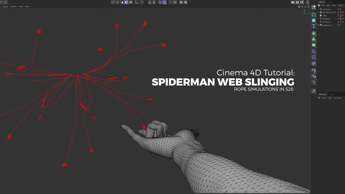Open the Attributes Mode menu
The image size is (345, 194).
(324, 98)
